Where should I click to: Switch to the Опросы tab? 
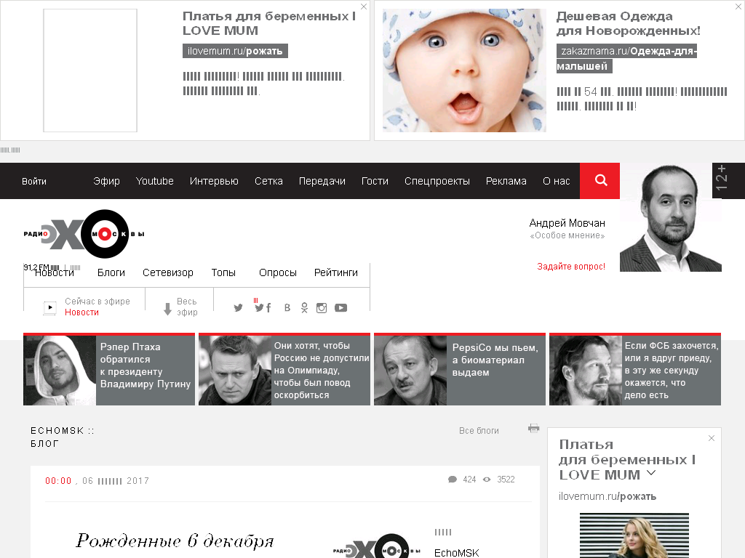(277, 273)
